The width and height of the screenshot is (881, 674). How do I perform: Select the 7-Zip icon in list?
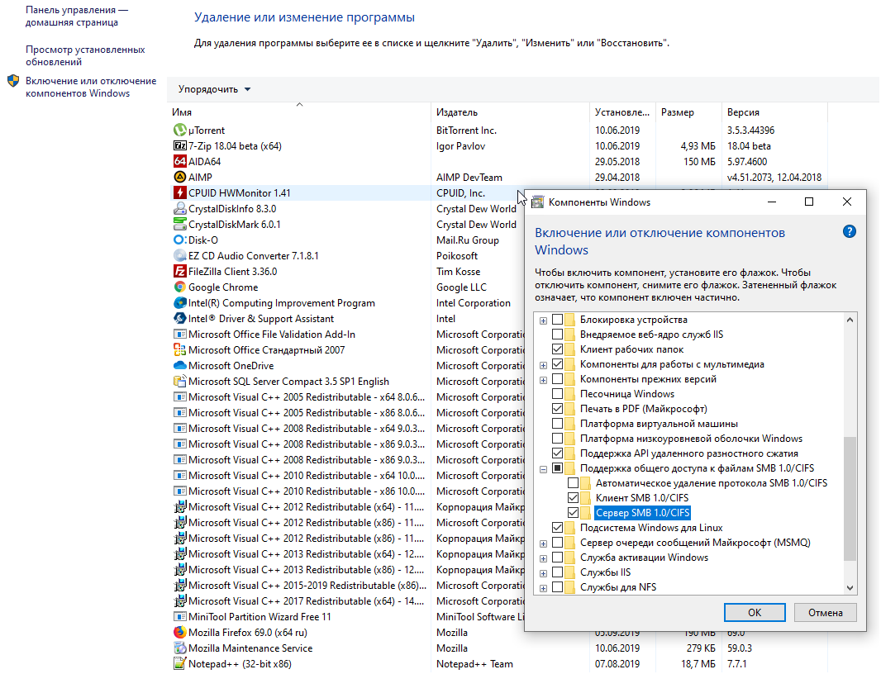tap(180, 146)
